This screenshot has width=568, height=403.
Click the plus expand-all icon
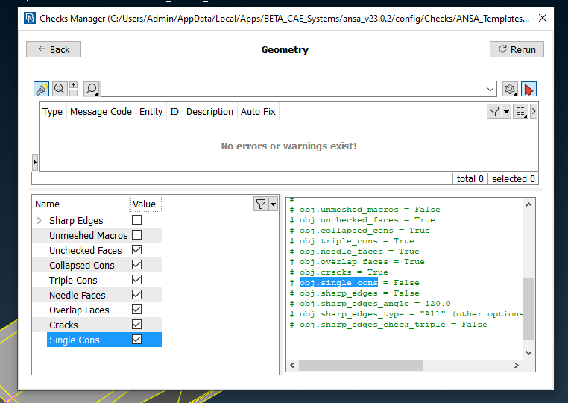tap(74, 85)
